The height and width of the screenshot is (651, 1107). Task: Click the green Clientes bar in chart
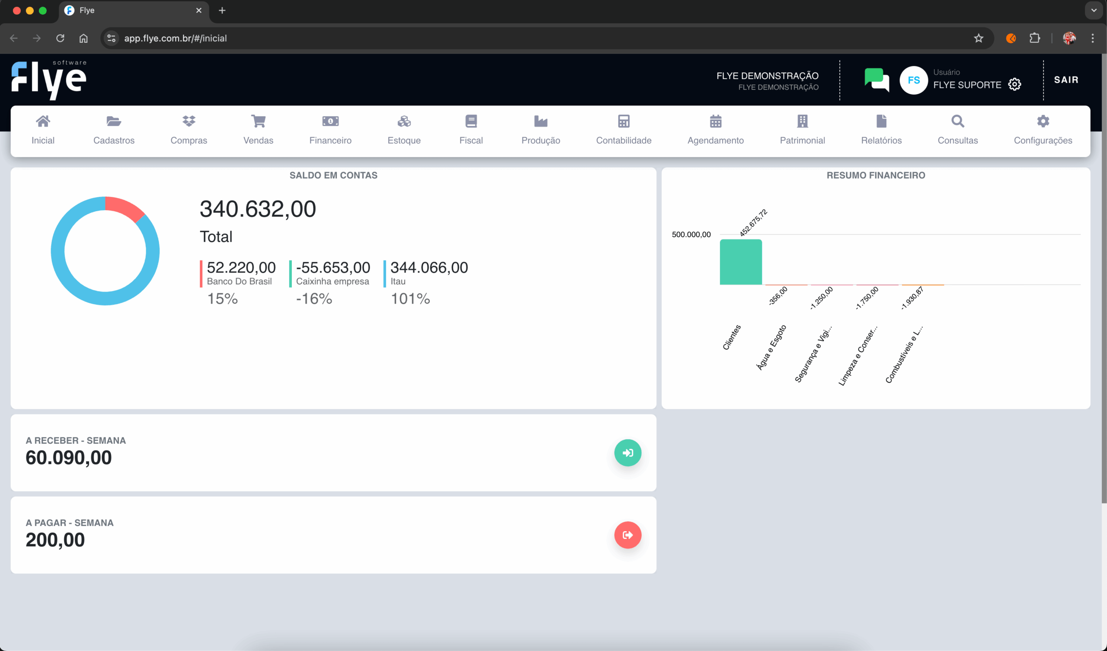pyautogui.click(x=741, y=262)
